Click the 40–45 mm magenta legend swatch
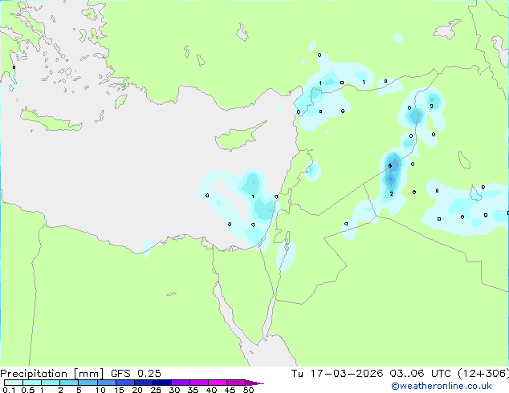 pos(218,383)
